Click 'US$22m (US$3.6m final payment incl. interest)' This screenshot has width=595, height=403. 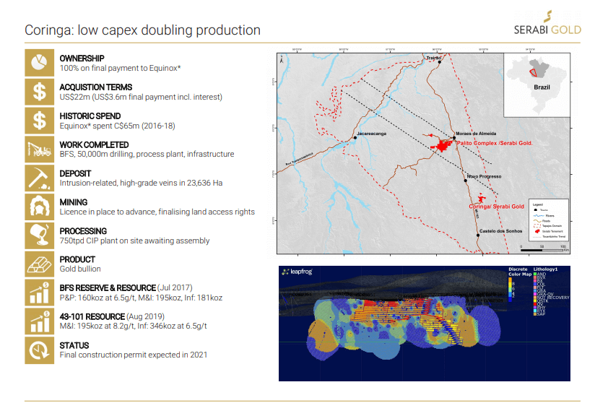point(141,97)
